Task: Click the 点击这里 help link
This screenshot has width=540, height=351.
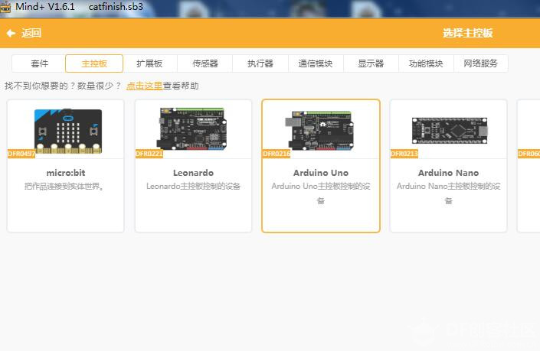Action: point(144,86)
